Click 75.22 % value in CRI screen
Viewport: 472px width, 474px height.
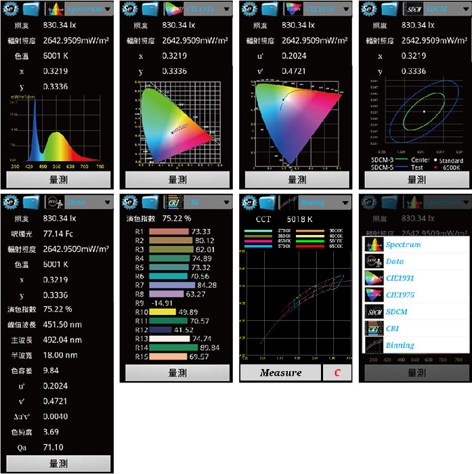coord(177,218)
